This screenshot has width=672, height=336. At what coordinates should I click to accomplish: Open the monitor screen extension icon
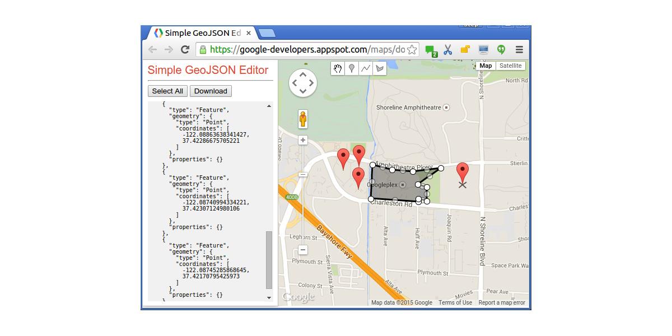[x=483, y=50]
